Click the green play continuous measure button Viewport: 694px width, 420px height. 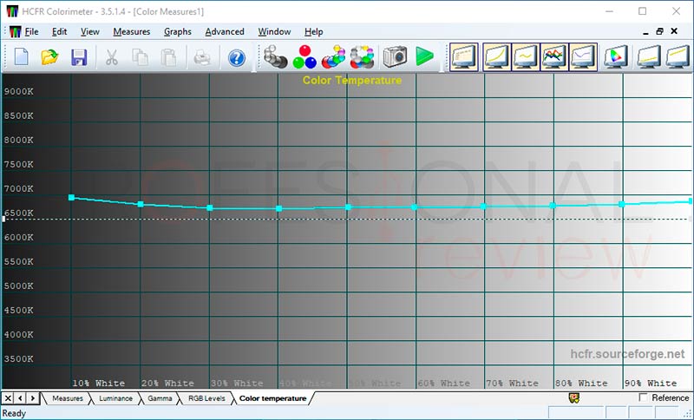tap(424, 56)
